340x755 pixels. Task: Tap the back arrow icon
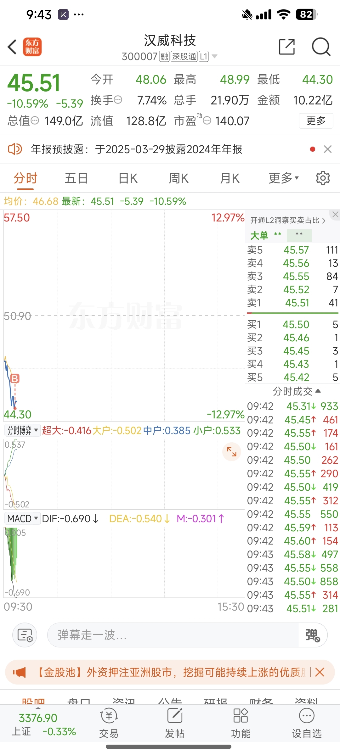point(12,47)
